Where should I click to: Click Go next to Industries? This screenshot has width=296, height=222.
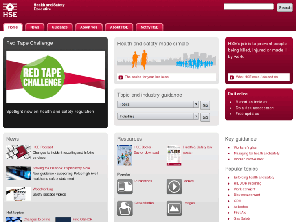pos(205,117)
